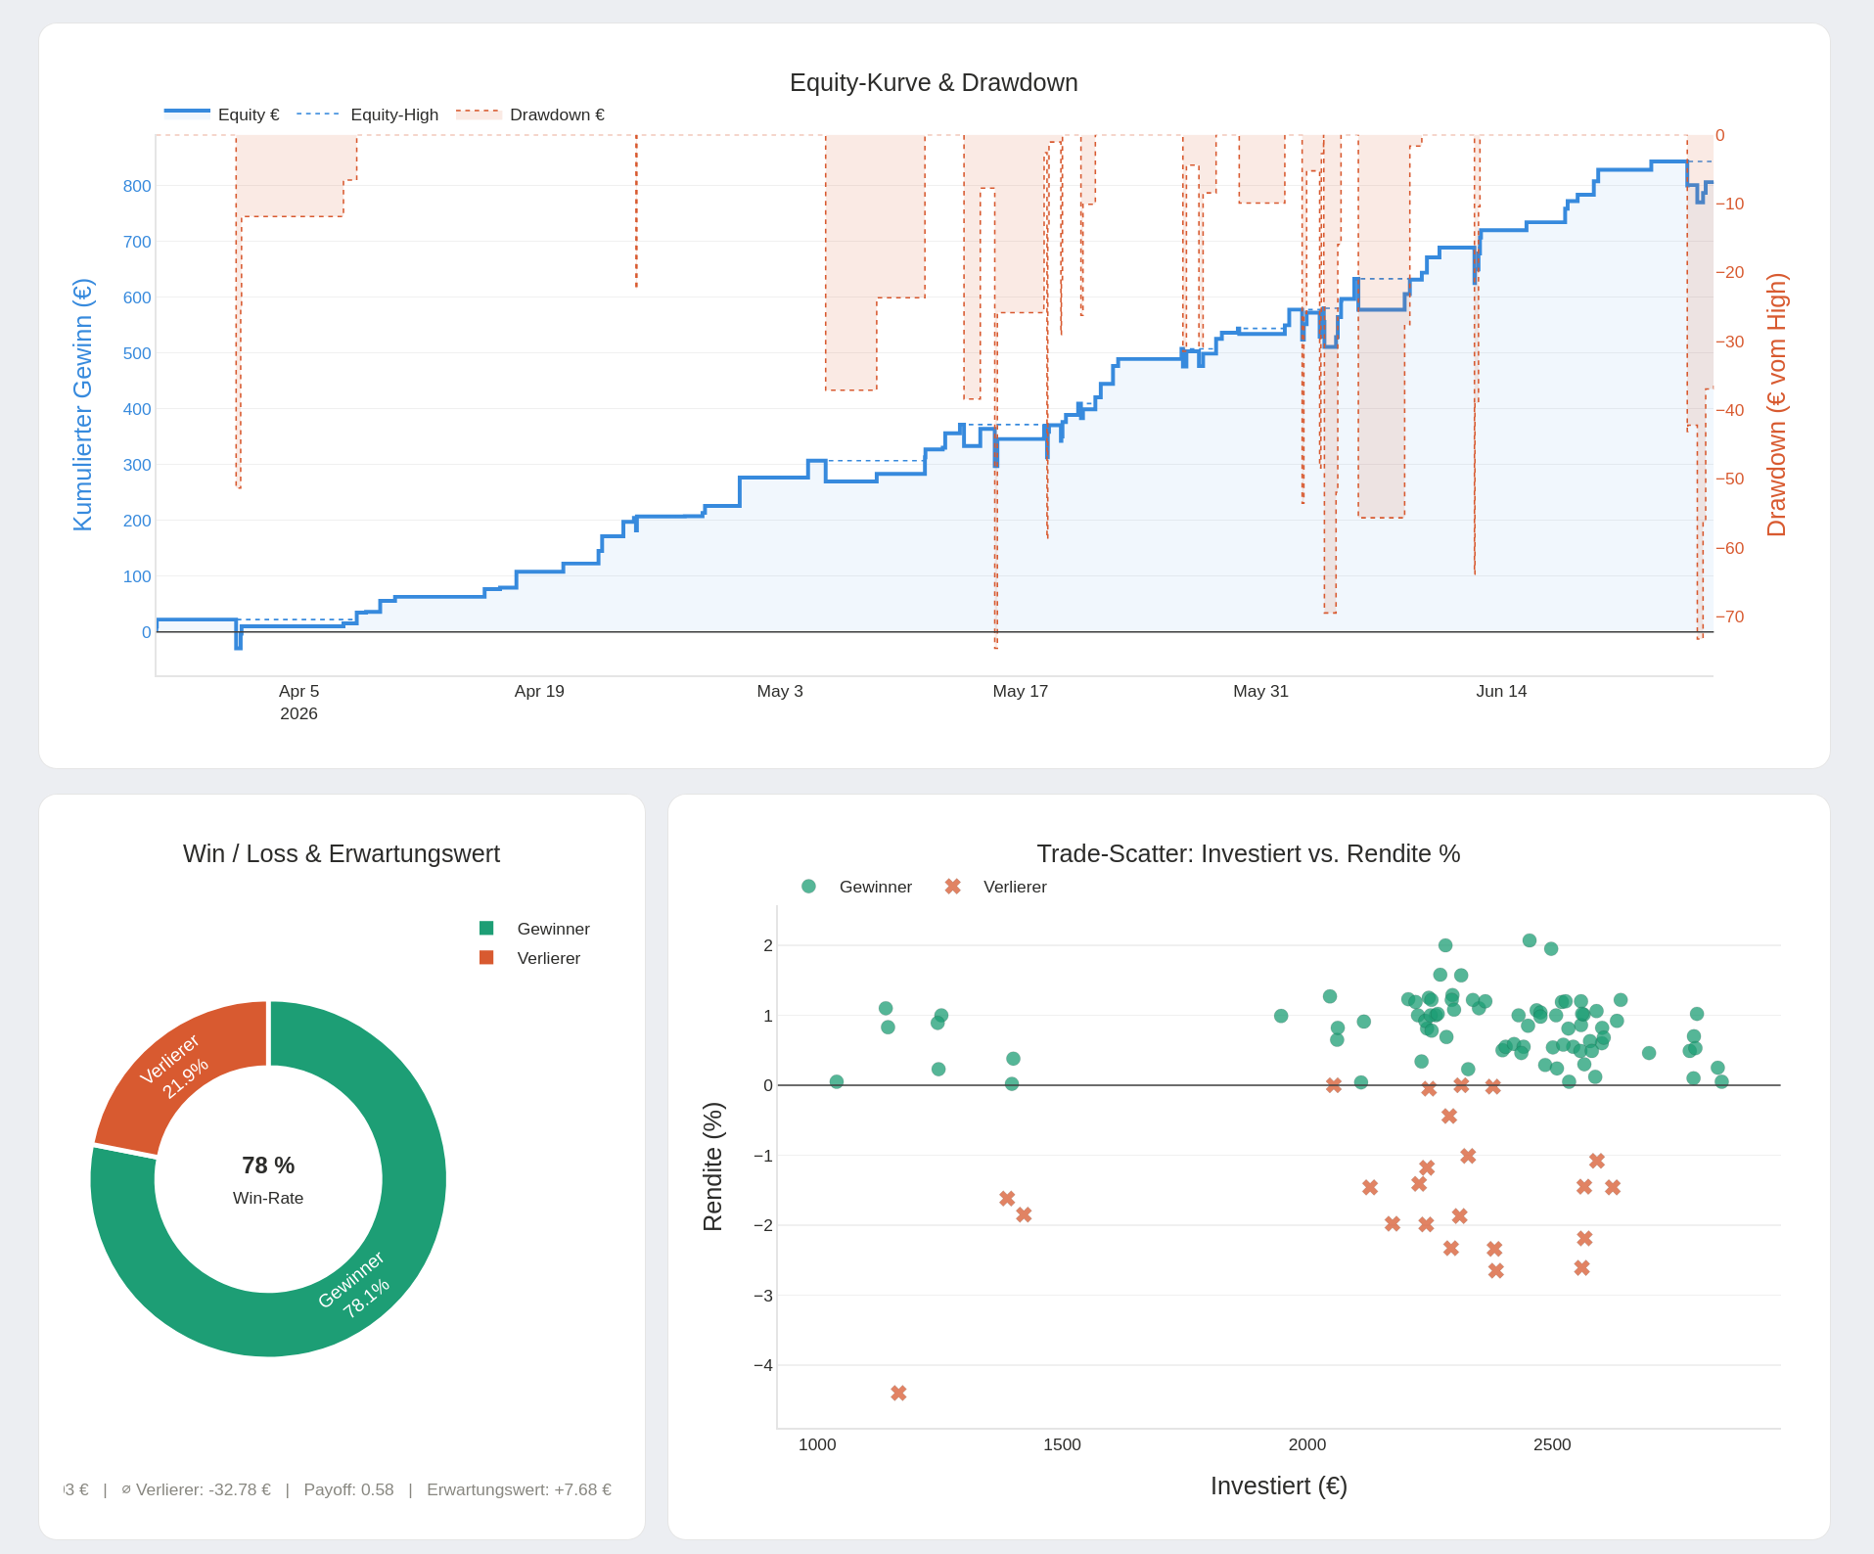Click the '78 %' value in donut center

click(268, 1165)
